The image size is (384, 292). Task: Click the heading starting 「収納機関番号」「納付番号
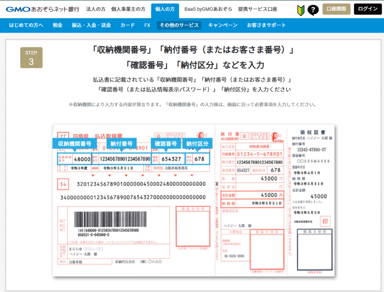192,50
